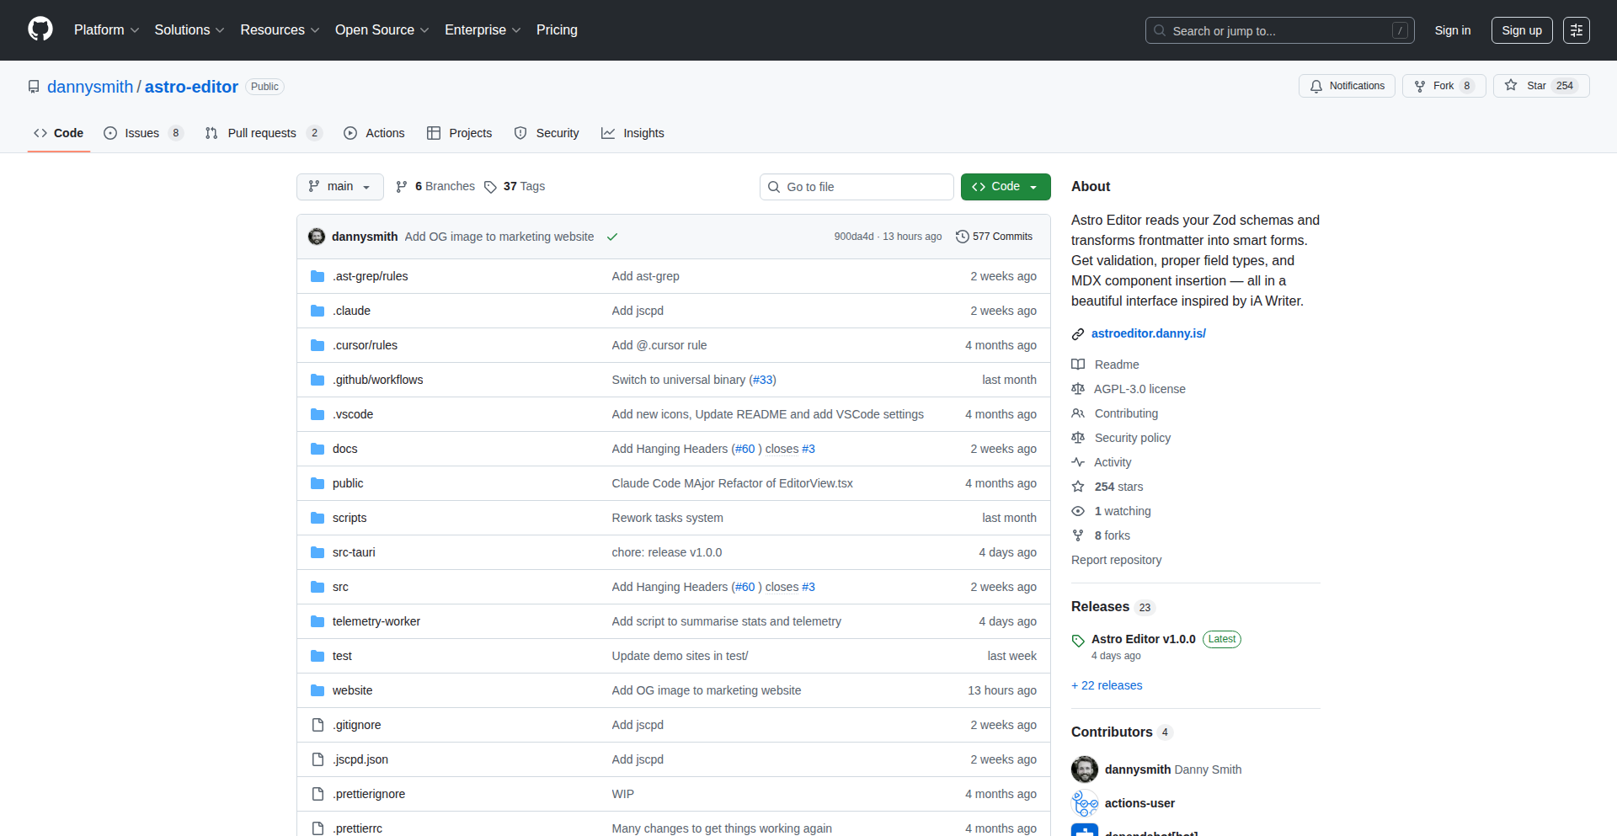The image size is (1617, 836).
Task: Click the Sign up button
Action: point(1521,29)
